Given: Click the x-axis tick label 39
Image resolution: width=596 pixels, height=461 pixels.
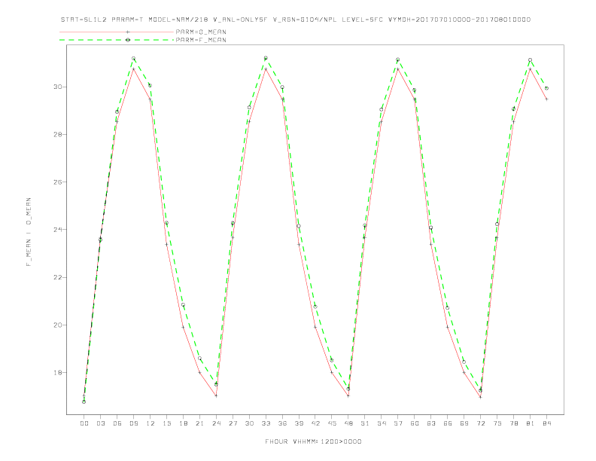Looking at the screenshot, I should [299, 423].
